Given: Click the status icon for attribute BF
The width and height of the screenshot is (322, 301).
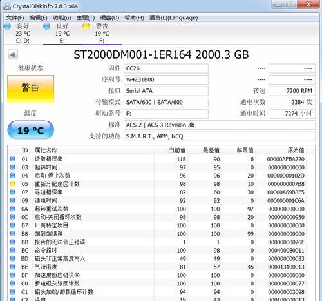Looking at the screenshot, I should click(x=12, y=275).
